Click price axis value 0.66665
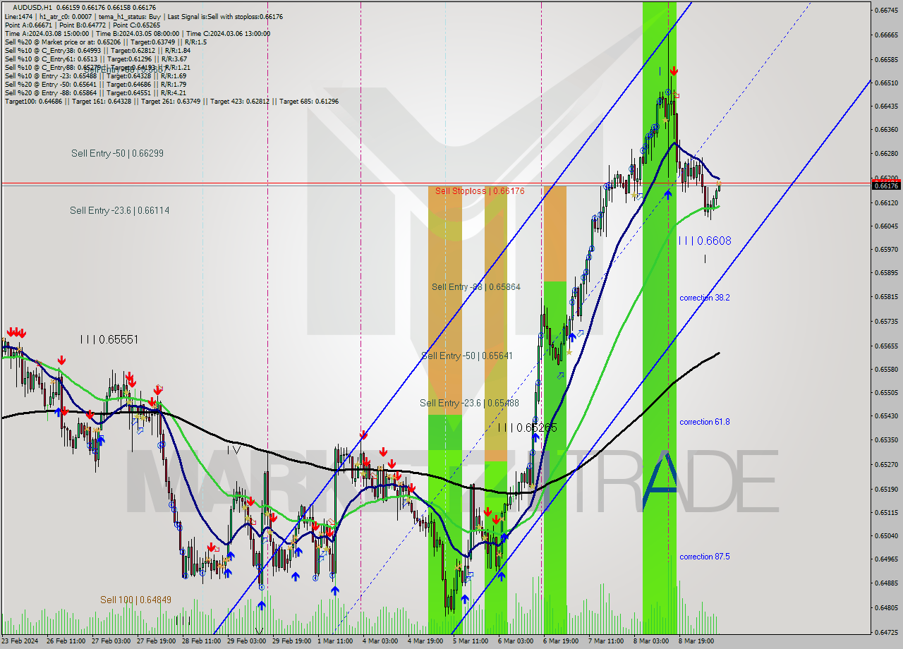This screenshot has height=649, width=903. 886,35
